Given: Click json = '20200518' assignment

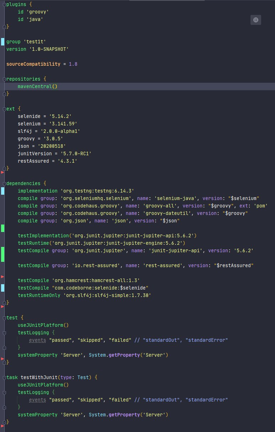Looking at the screenshot, I should 42,146.
